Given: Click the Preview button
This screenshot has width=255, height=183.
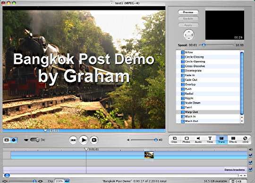Looking at the screenshot, I should (x=188, y=12).
